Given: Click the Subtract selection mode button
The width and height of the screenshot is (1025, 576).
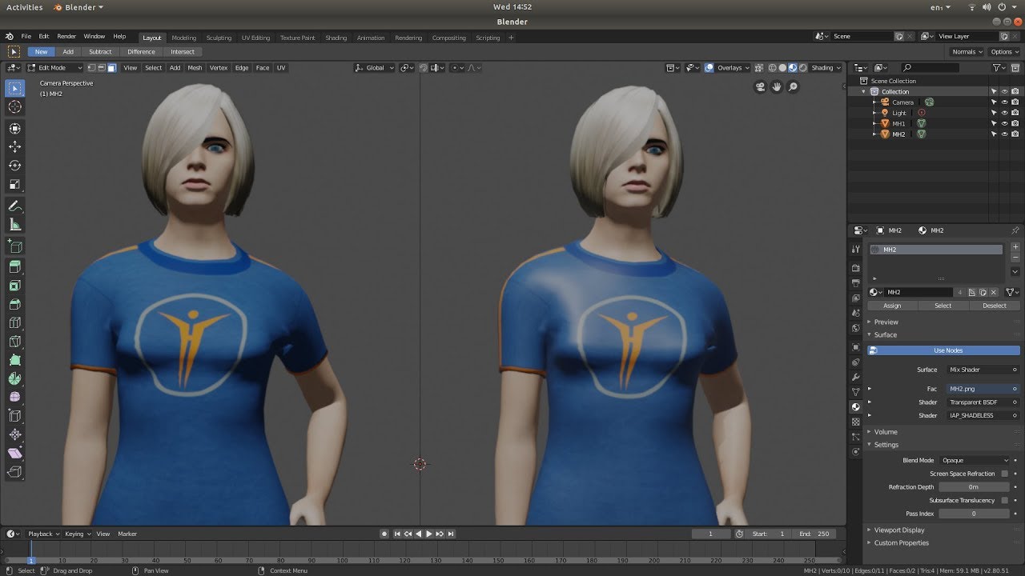Looking at the screenshot, I should click(100, 52).
